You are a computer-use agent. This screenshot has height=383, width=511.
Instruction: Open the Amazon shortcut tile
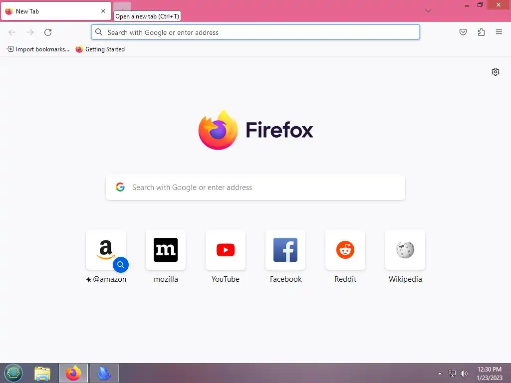coord(106,250)
